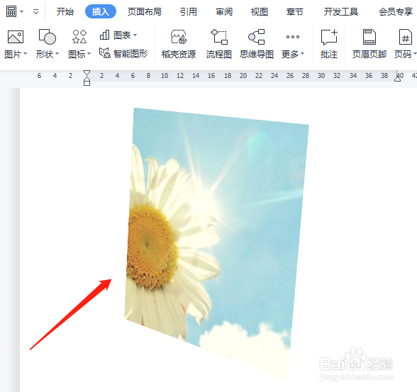Open the 章节 tab

[295, 11]
